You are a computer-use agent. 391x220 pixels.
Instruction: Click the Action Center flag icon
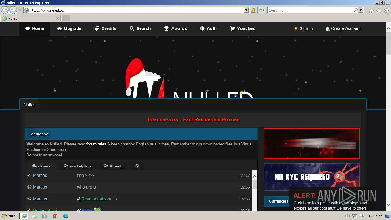[x=362, y=216]
